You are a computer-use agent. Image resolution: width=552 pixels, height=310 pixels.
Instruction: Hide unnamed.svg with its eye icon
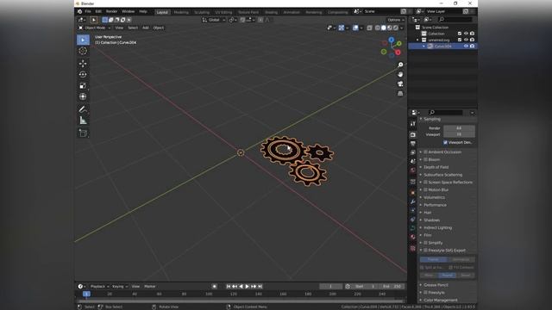(x=466, y=40)
